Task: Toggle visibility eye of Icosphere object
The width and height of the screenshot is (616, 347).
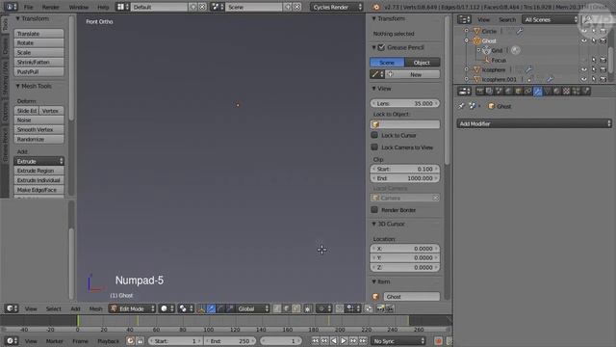Action: [x=584, y=69]
